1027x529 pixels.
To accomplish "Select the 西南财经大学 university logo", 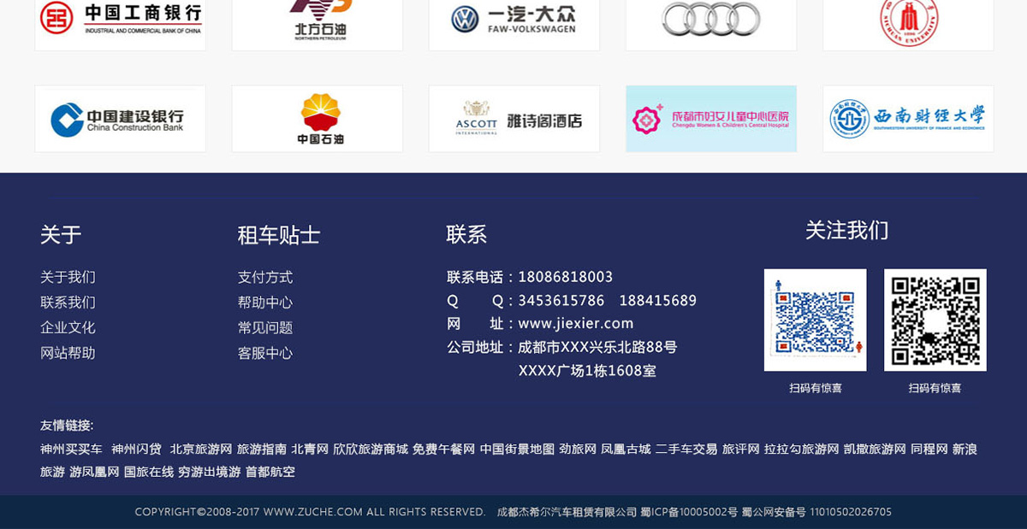I will pos(907,119).
